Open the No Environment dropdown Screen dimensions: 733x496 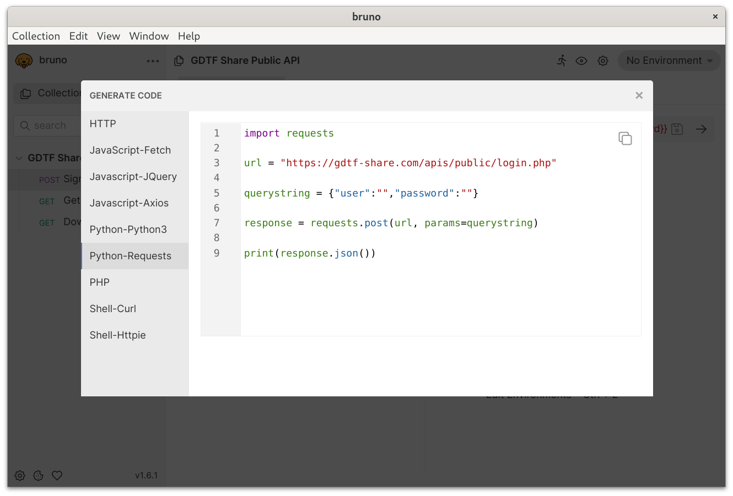point(669,61)
